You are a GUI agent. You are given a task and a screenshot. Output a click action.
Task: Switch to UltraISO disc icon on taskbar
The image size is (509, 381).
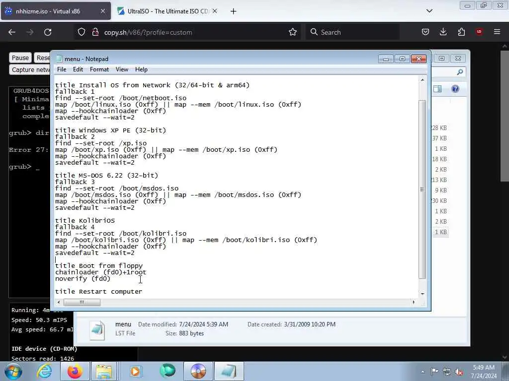coord(198,371)
